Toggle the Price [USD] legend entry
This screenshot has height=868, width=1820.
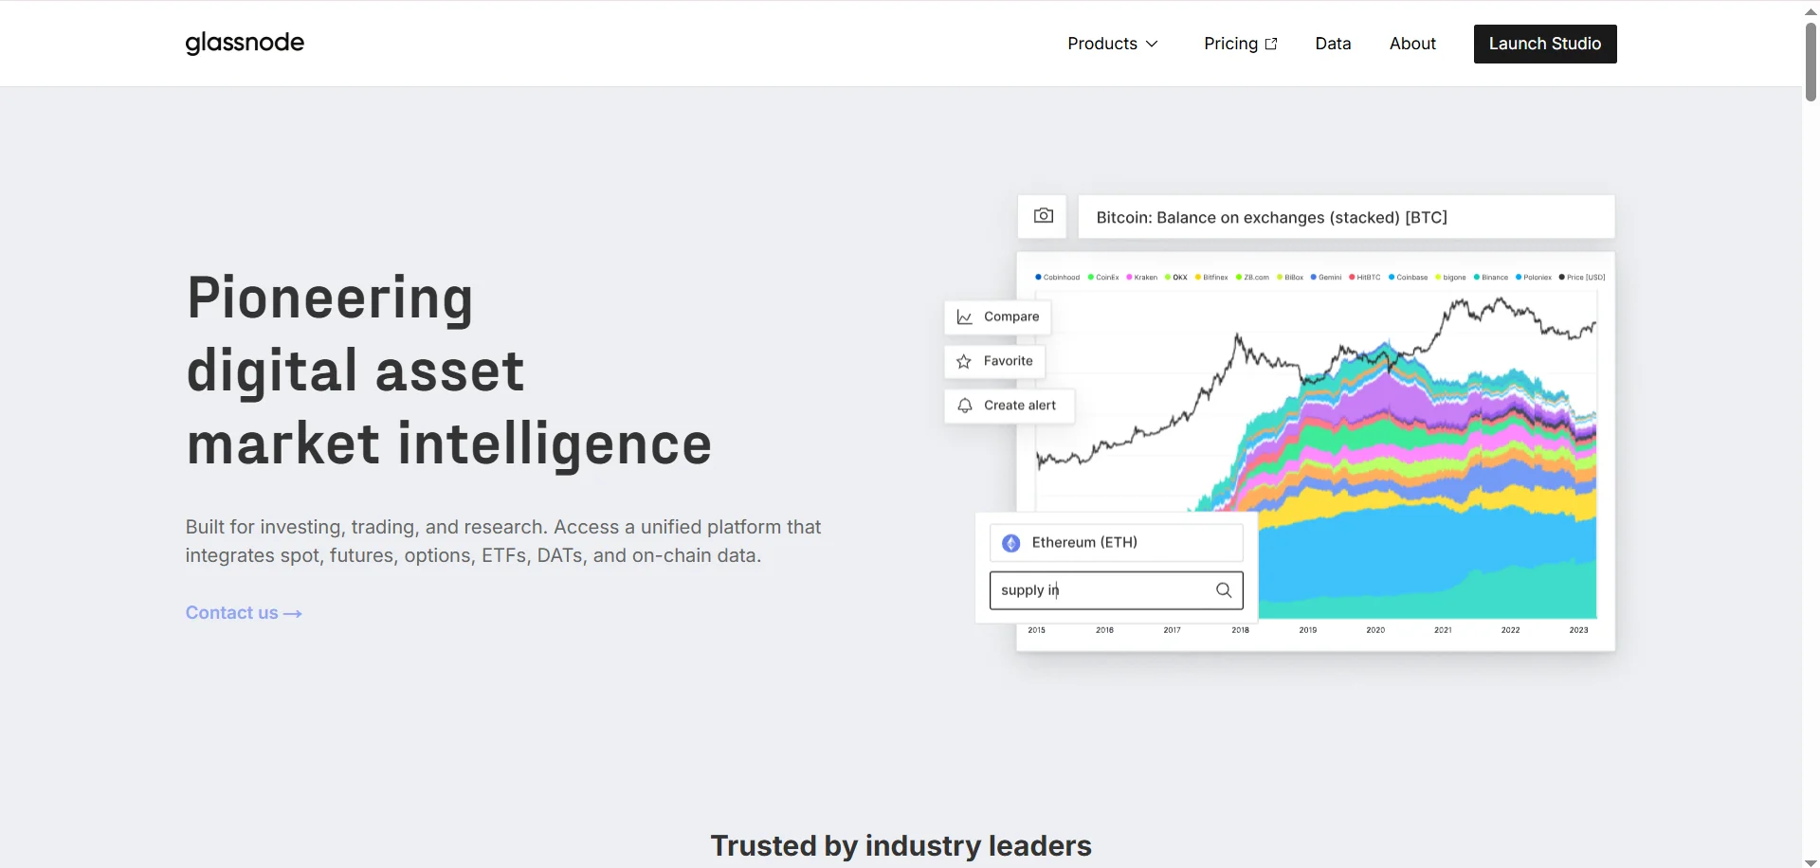coord(1582,278)
